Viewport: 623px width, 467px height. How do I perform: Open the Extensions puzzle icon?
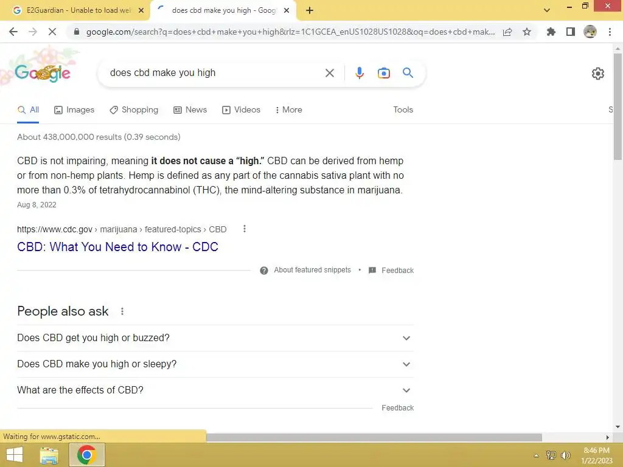[x=551, y=32]
